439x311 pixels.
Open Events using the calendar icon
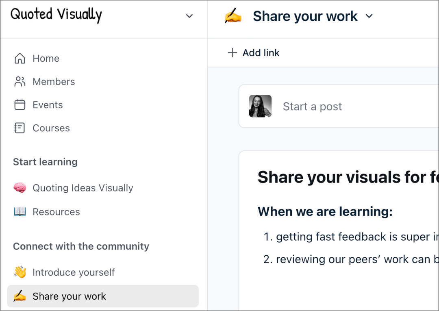tap(19, 104)
